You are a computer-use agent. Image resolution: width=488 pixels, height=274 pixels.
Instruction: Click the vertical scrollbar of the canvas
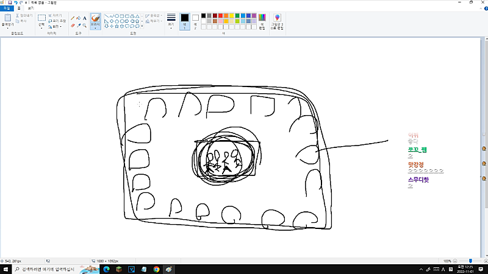[x=486, y=124]
